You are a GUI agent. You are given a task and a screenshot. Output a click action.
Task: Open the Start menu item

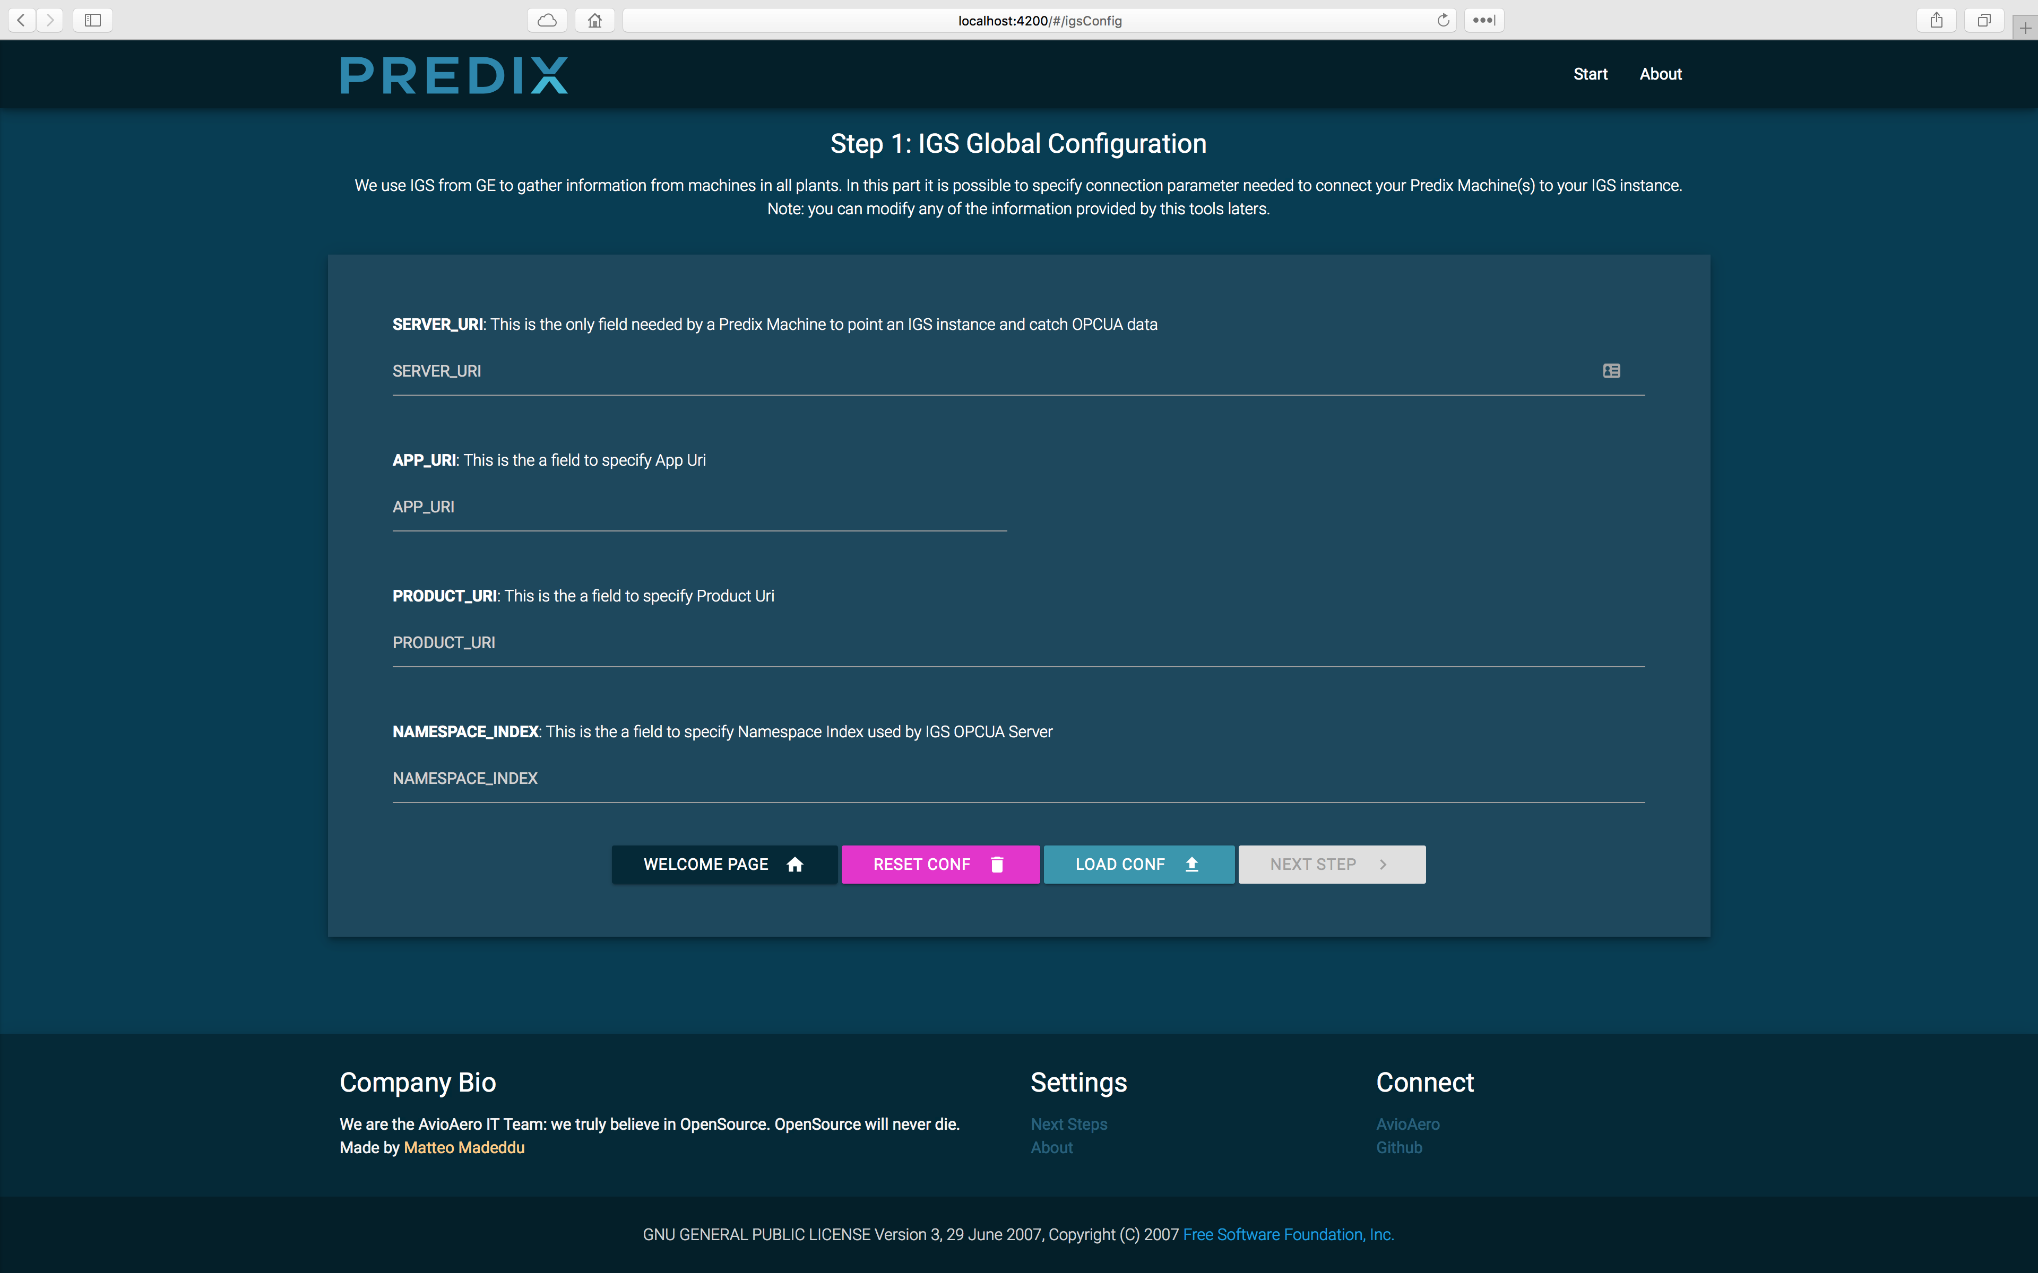pos(1590,74)
